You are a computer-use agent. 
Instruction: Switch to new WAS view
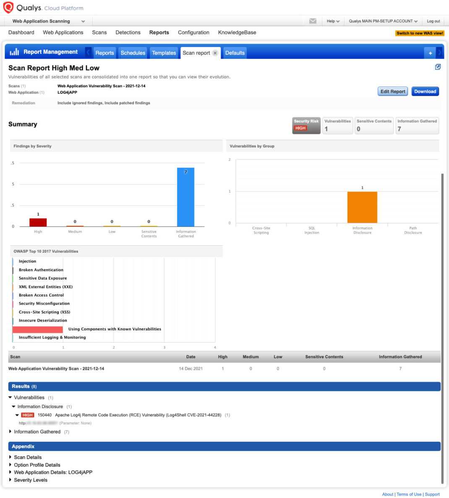[420, 33]
